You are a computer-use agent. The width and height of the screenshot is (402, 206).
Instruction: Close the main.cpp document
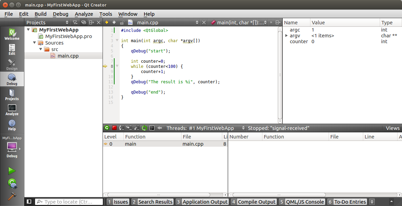pyautogui.click(x=204, y=23)
